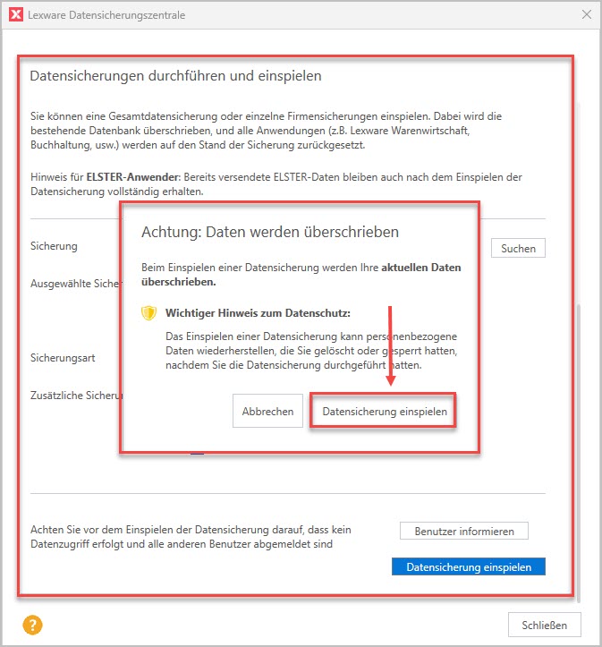Click the yellow privacy shield icon
602x647 pixels.
click(x=149, y=313)
